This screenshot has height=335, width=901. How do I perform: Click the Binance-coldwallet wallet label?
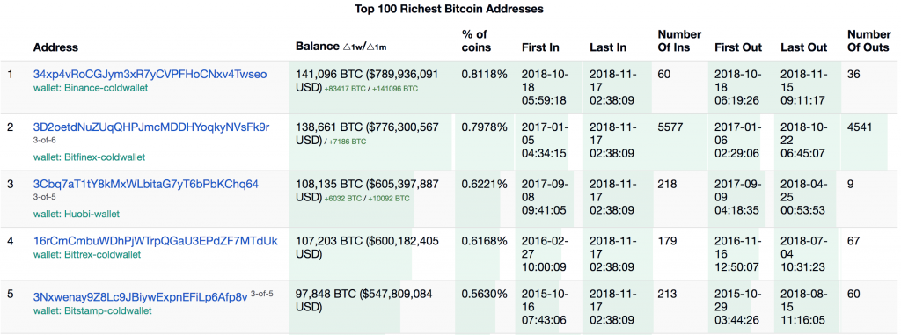[x=91, y=88]
